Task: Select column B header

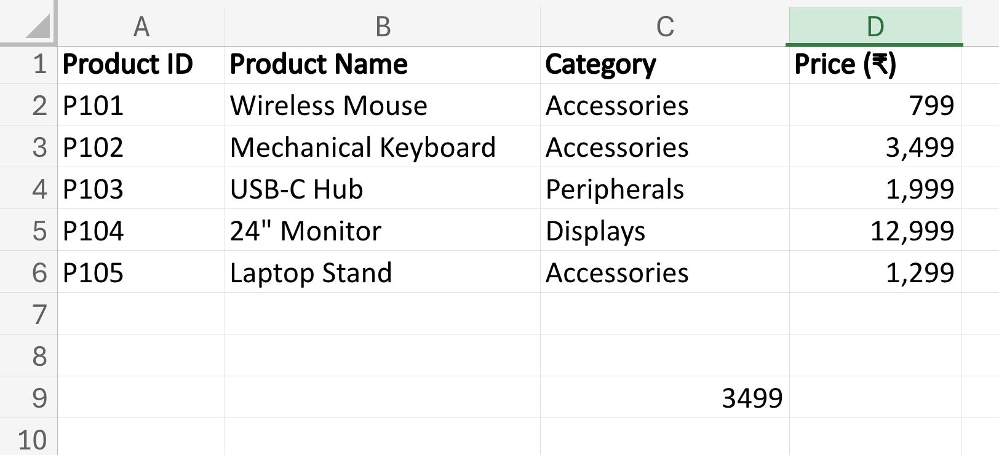Action: coord(383,26)
